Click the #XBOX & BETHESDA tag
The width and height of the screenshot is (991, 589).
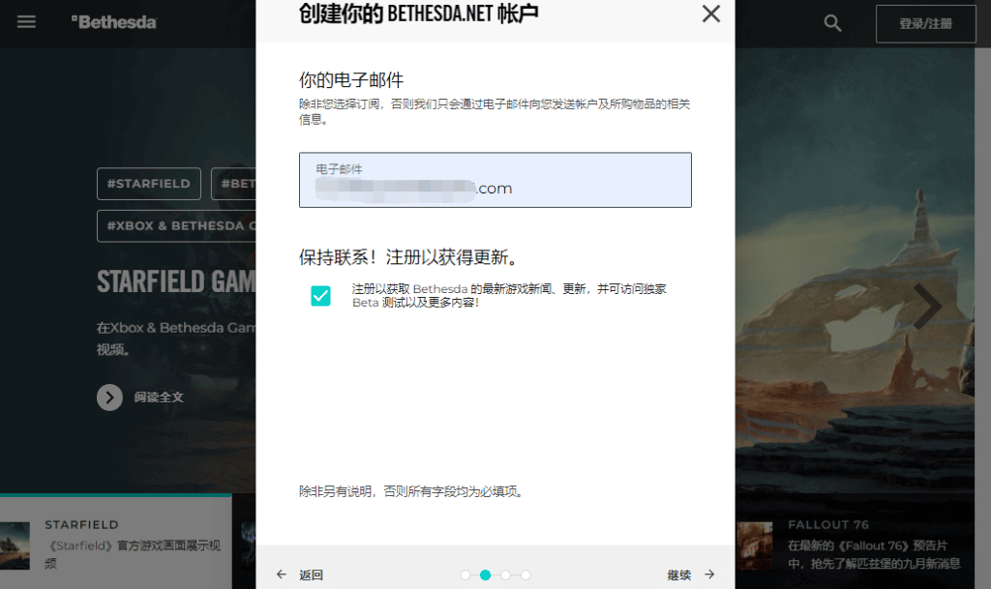pos(176,226)
